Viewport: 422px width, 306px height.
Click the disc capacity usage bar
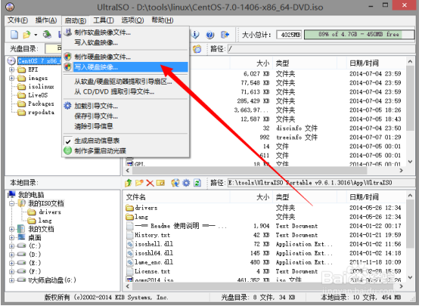coord(359,35)
